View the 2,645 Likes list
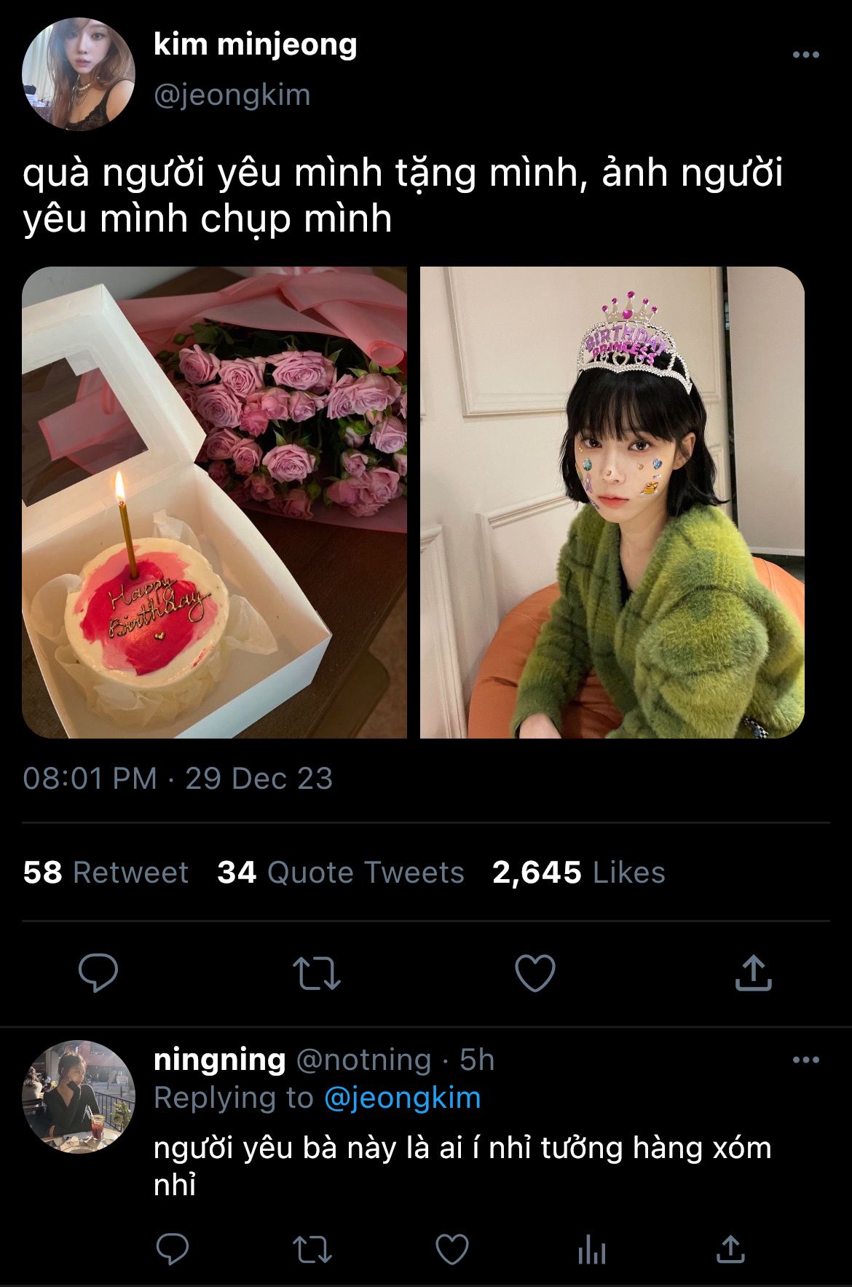Screen dimensions: 852x1287 click(578, 873)
